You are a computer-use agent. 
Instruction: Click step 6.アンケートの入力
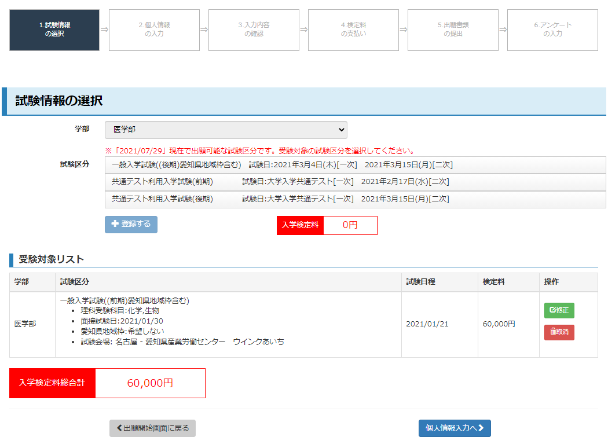click(x=552, y=30)
